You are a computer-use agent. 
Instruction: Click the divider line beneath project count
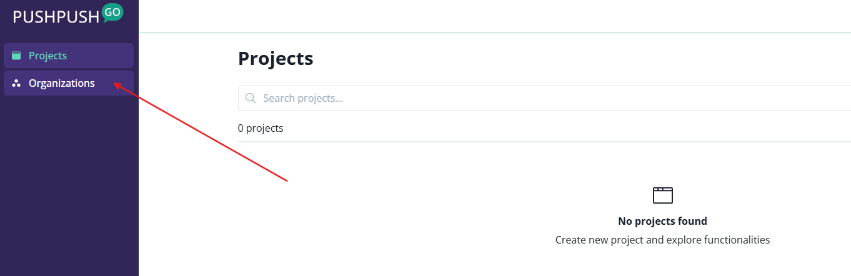coord(544,142)
